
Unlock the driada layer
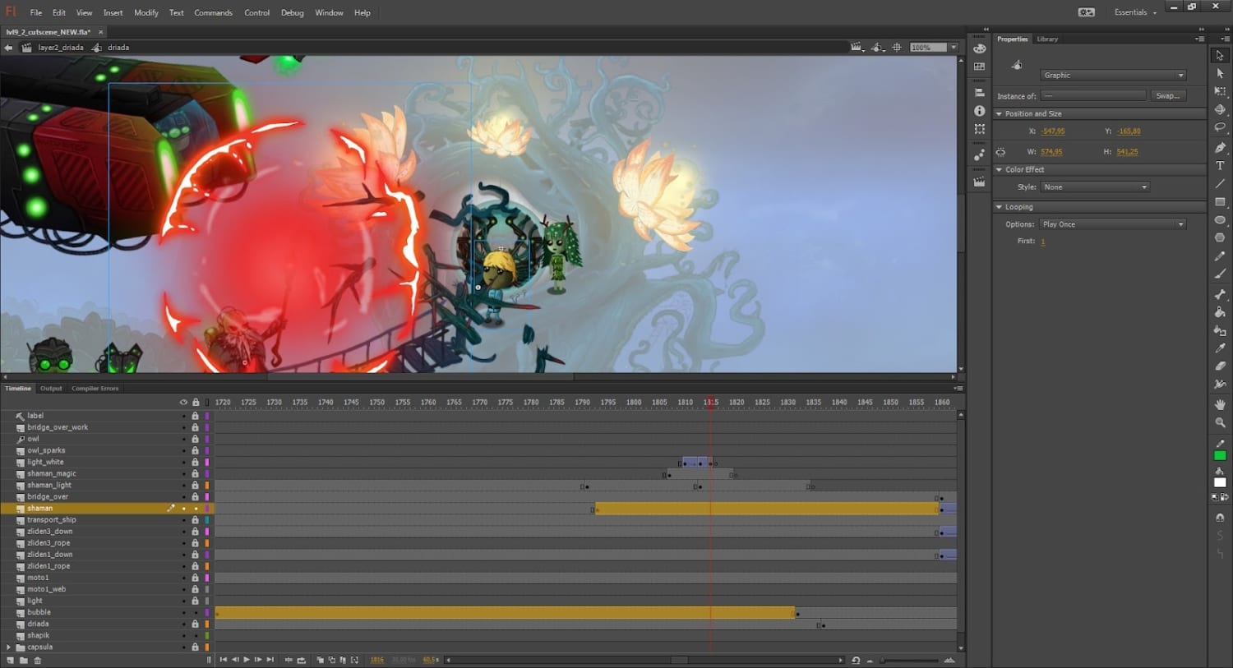(196, 624)
